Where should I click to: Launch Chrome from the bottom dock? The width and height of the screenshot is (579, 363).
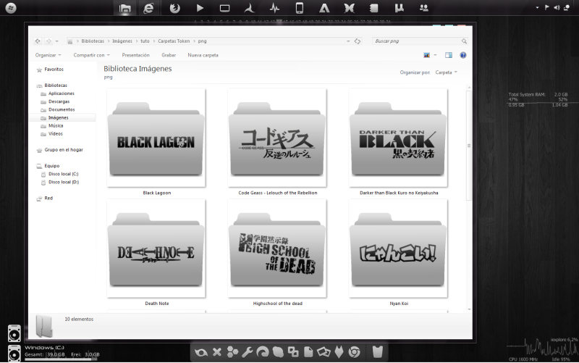click(354, 352)
